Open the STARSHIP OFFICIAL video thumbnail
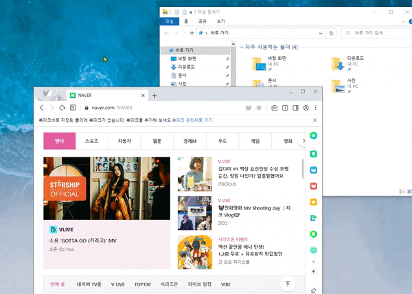This screenshot has width=412, height=294. (106, 188)
